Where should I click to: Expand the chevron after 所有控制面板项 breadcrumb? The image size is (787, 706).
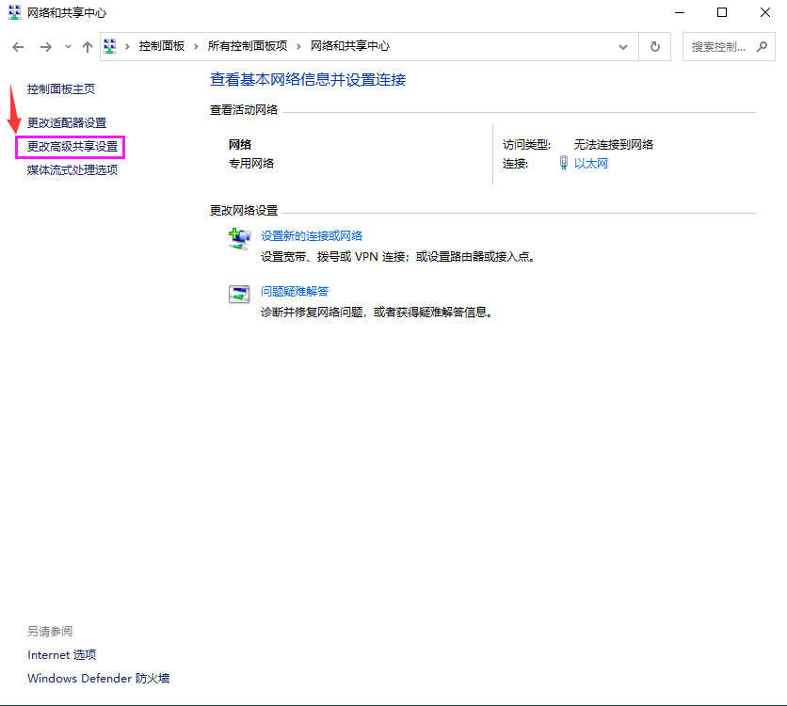coord(298,47)
